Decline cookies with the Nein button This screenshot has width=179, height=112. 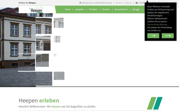click(x=168, y=36)
